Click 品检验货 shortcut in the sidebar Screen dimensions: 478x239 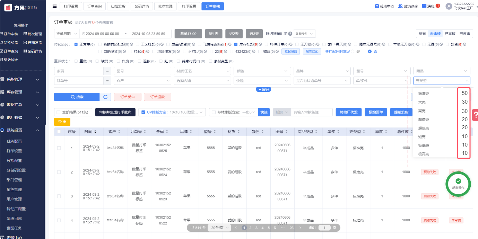pyautogui.click(x=10, y=43)
